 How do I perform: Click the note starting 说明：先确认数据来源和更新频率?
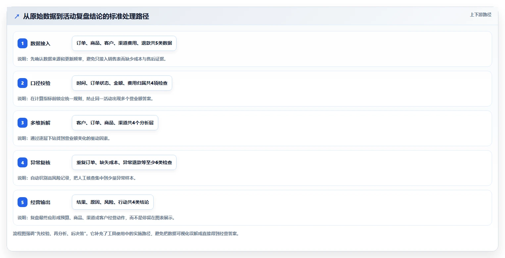(x=92, y=59)
